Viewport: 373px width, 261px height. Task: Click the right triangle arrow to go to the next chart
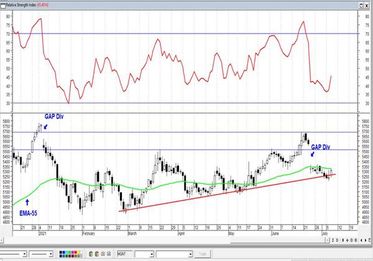366,240
